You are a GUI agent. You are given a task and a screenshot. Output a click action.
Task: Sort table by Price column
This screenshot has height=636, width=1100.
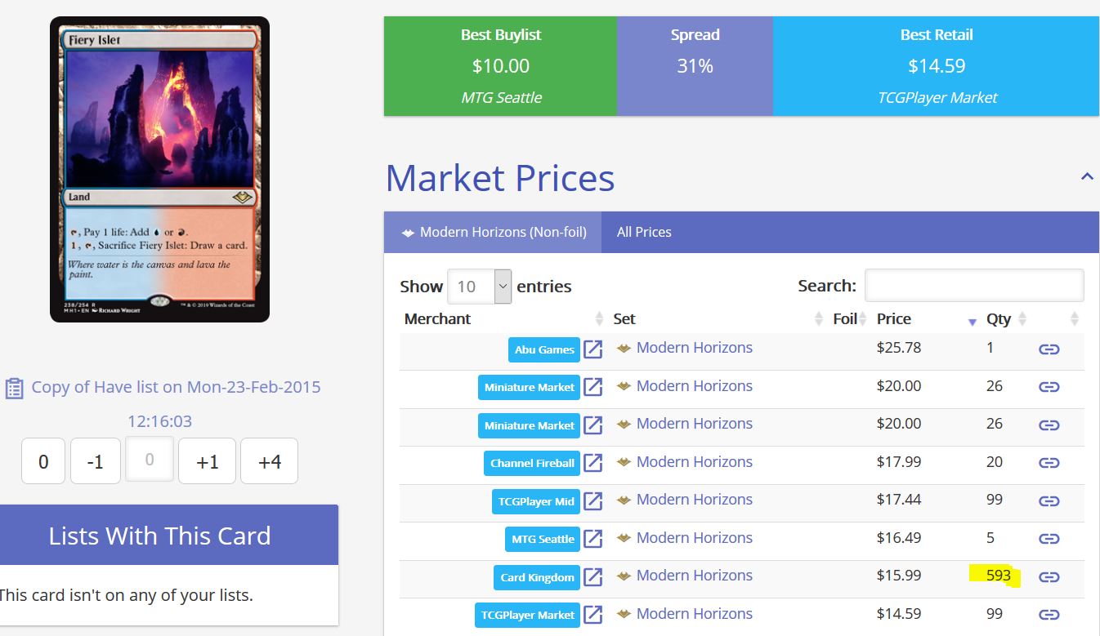(893, 319)
